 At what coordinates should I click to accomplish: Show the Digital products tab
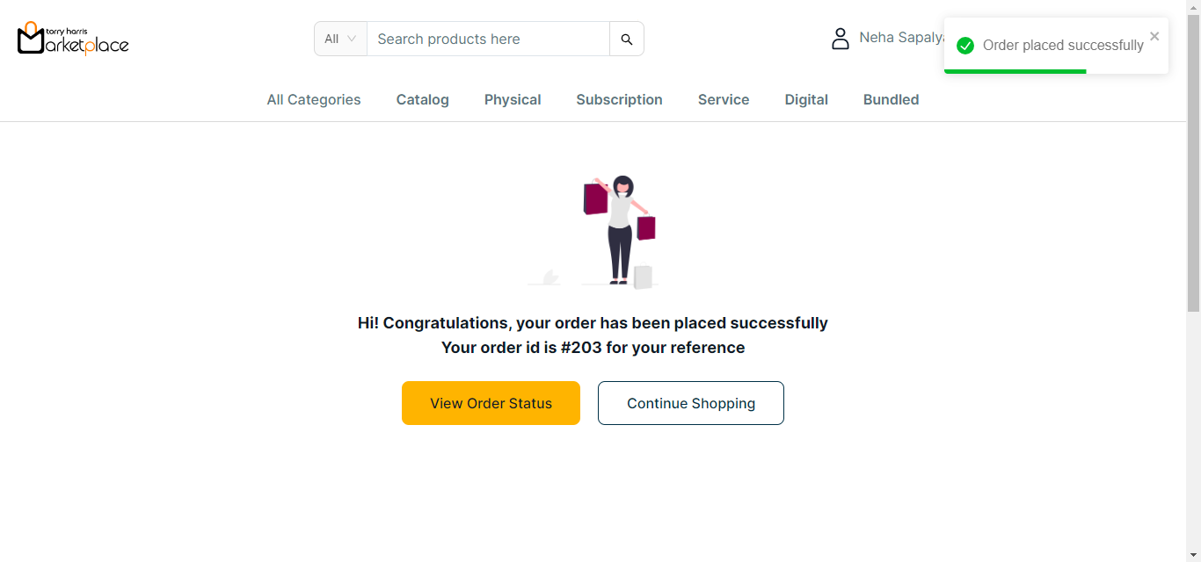click(x=806, y=100)
